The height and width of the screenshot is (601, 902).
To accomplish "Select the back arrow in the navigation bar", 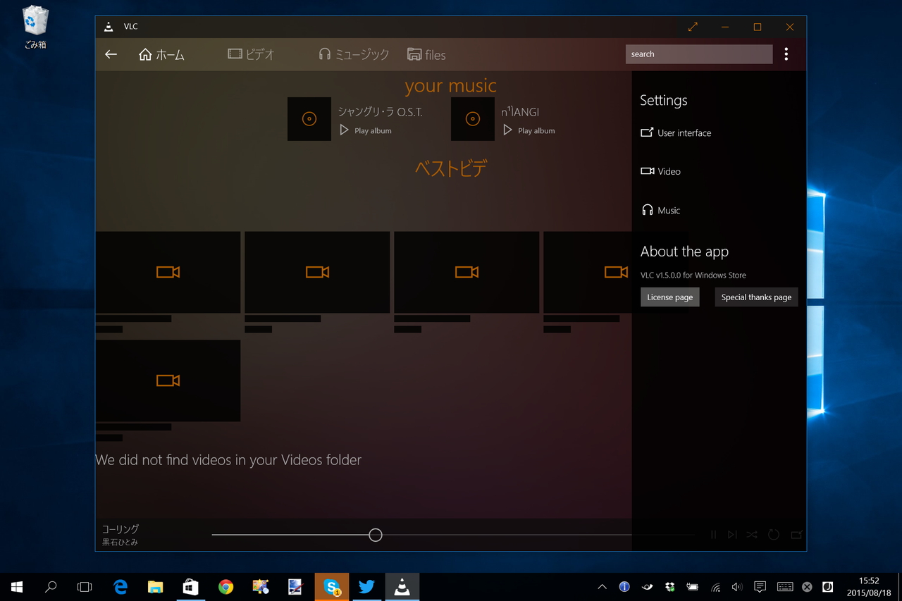I will (x=111, y=54).
